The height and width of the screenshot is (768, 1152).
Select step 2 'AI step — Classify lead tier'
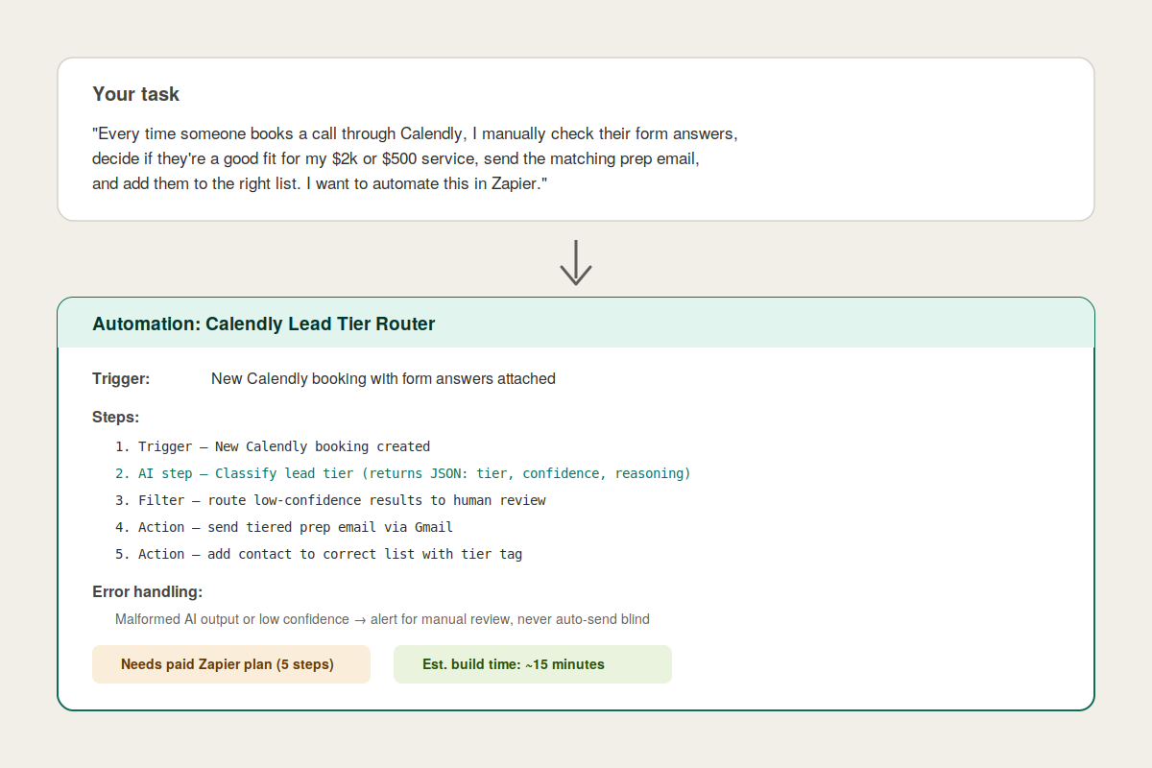point(403,473)
